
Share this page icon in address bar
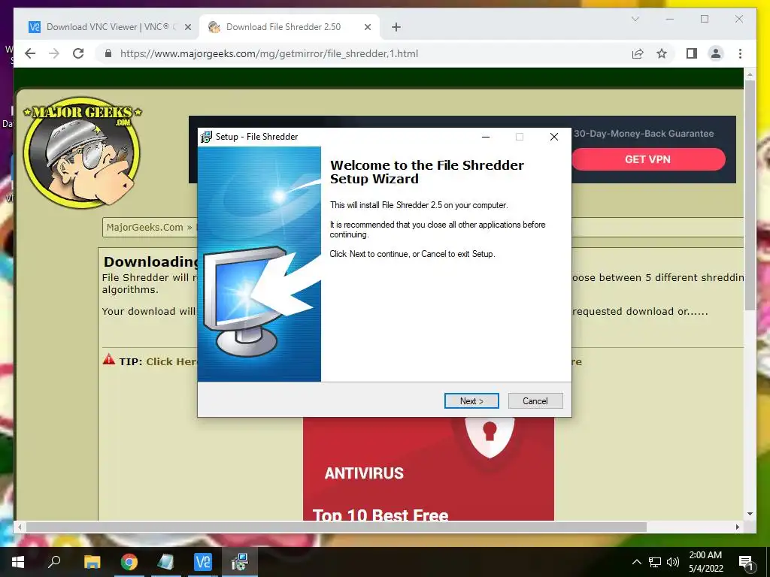(x=638, y=53)
